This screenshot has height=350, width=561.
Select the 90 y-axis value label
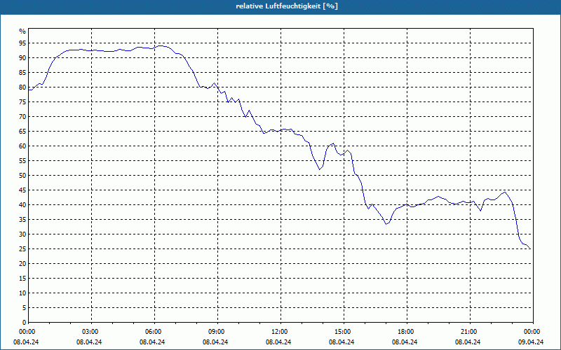click(x=22, y=58)
